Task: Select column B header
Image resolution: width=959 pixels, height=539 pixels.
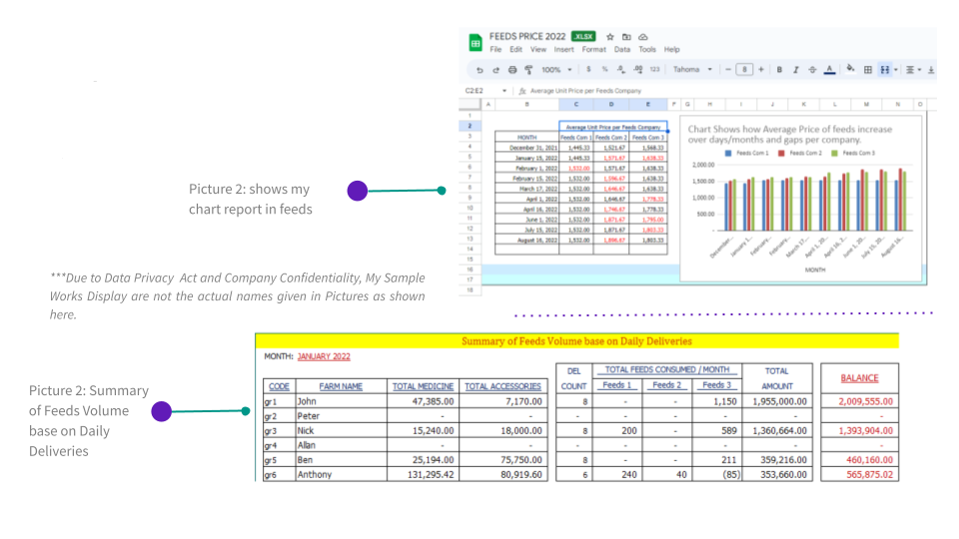Action: tap(526, 105)
